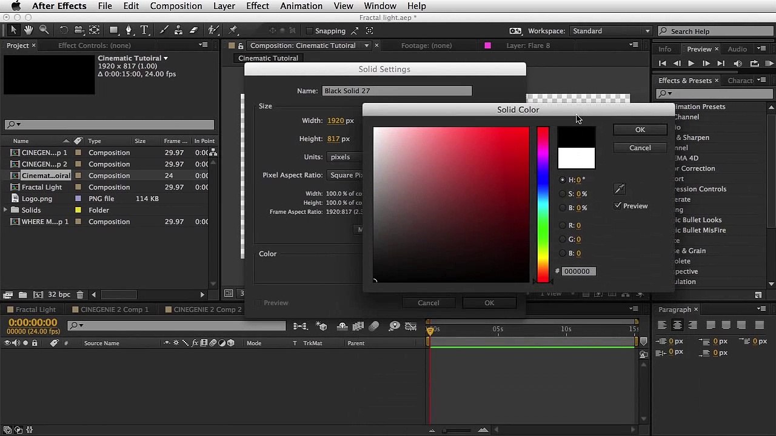The image size is (776, 436).
Task: Select the Puppet Pin tool
Action: click(233, 30)
